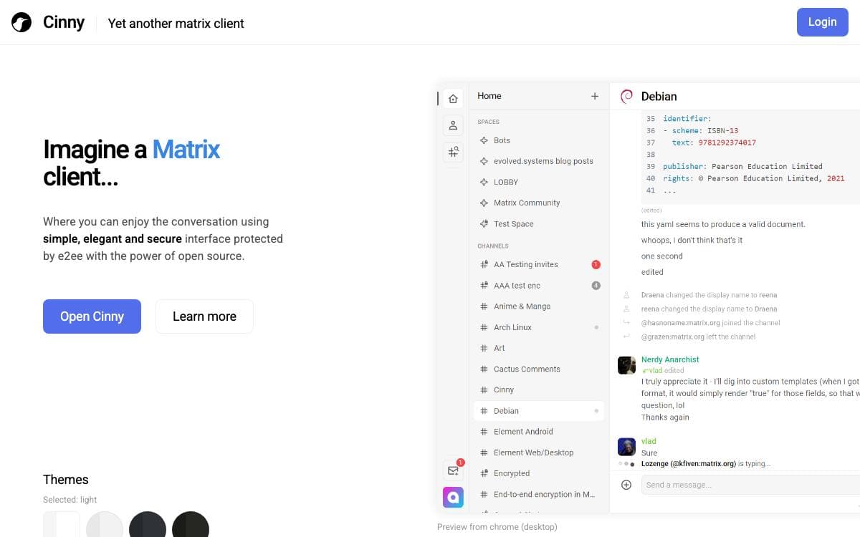Viewport: 860px width, 537px height.
Task: Click the Home header label in preview
Action: [x=489, y=96]
